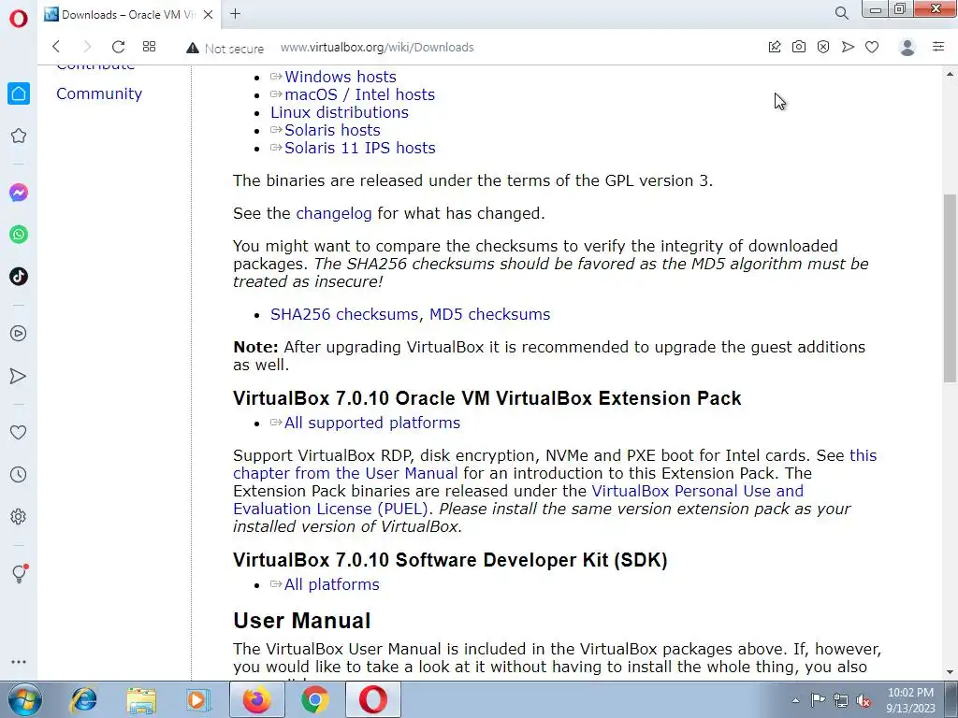Open the Easy Setup sliders icon
This screenshot has width=958, height=718.
coord(938,47)
